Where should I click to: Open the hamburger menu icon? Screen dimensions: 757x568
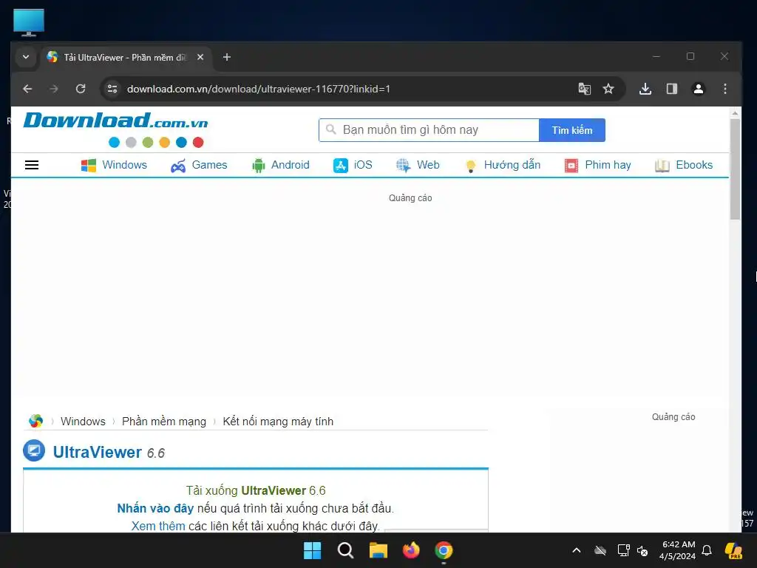pos(32,165)
